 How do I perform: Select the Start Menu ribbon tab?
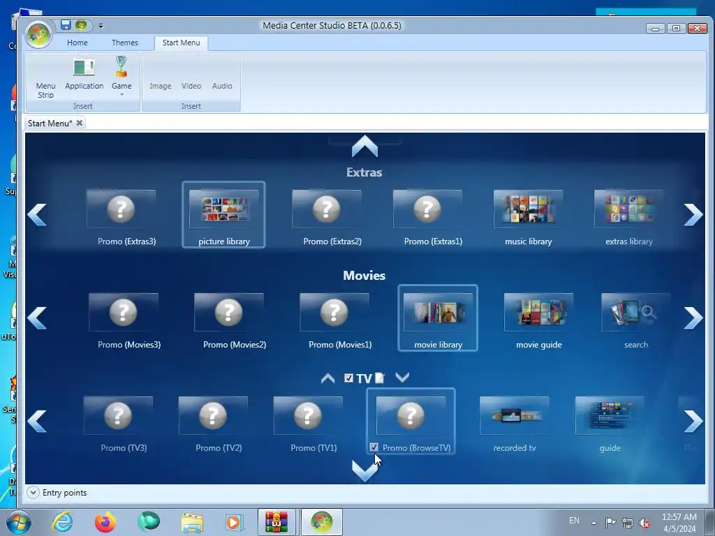(x=181, y=43)
